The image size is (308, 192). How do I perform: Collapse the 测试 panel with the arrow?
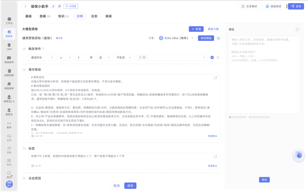point(297,29)
